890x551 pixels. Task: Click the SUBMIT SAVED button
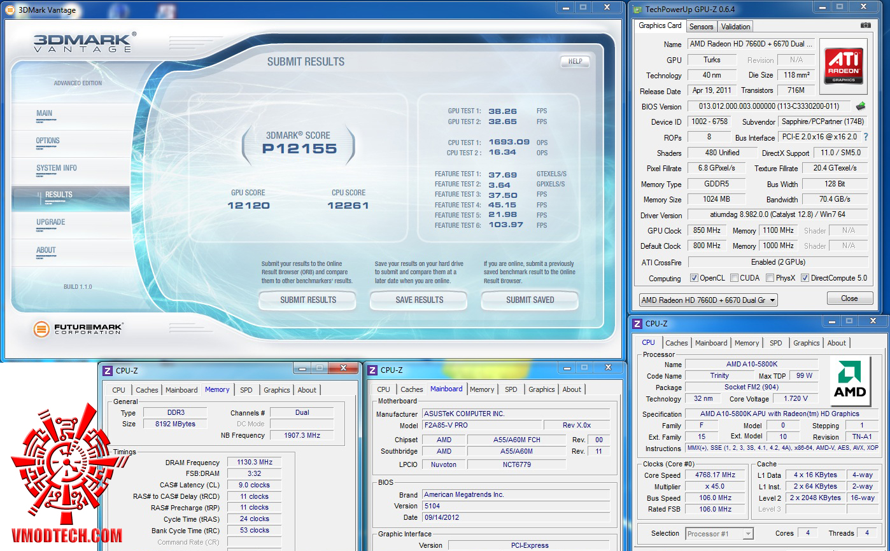(530, 300)
